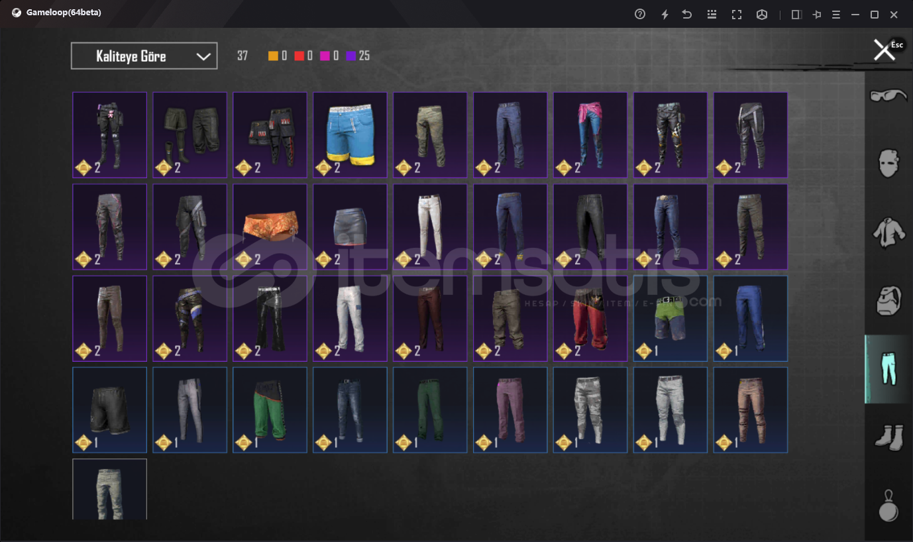Select the camo pants in the last row
Screen dimensions: 913x542
click(109, 490)
